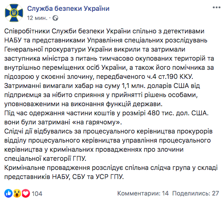
Task: Click the red heart Love reaction icon
Action: click(x=26, y=193)
